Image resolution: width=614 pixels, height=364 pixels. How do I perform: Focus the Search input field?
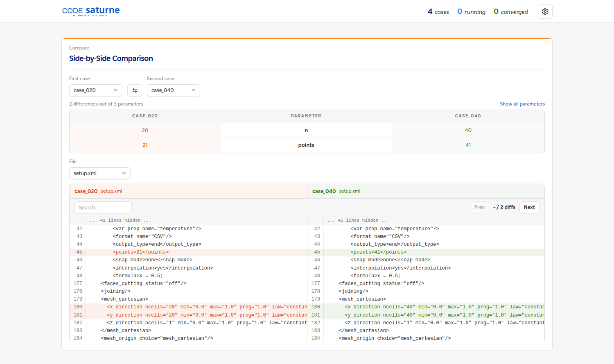pyautogui.click(x=103, y=207)
